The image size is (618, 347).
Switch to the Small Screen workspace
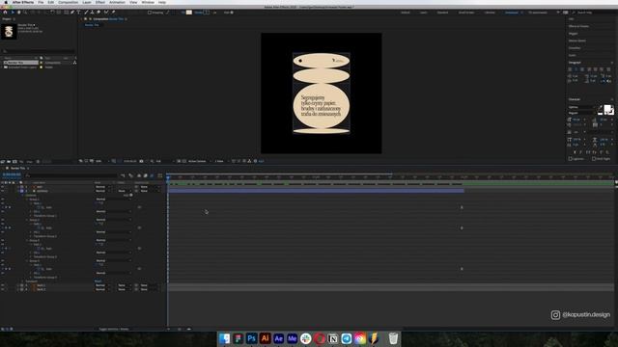466,13
